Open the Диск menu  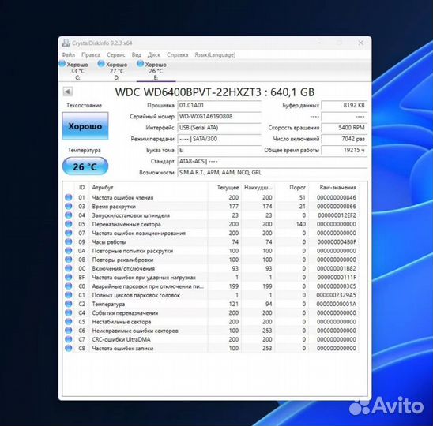coord(154,55)
